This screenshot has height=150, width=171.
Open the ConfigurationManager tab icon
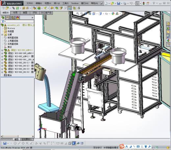point(12,18)
